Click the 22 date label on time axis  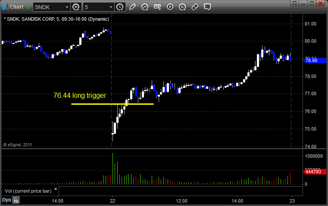coord(112,201)
